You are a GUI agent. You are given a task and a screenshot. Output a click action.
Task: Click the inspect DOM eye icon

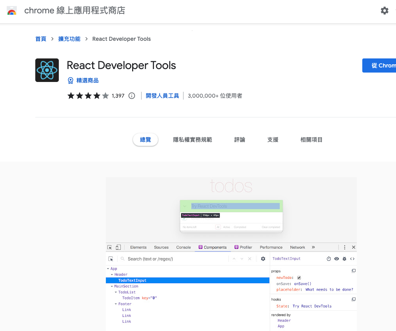[336, 259]
